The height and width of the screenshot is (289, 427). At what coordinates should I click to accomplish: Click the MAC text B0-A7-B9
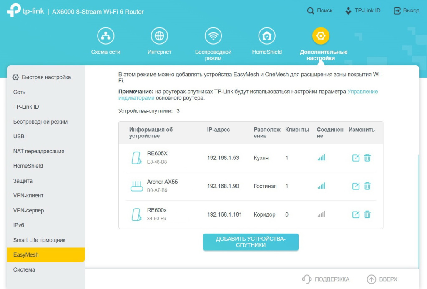157,190
